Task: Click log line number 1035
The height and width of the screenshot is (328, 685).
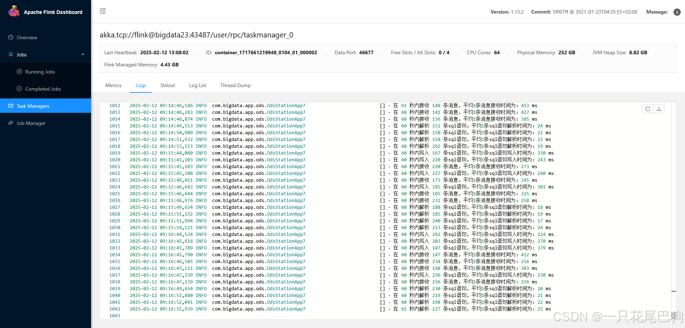Action: 115,262
